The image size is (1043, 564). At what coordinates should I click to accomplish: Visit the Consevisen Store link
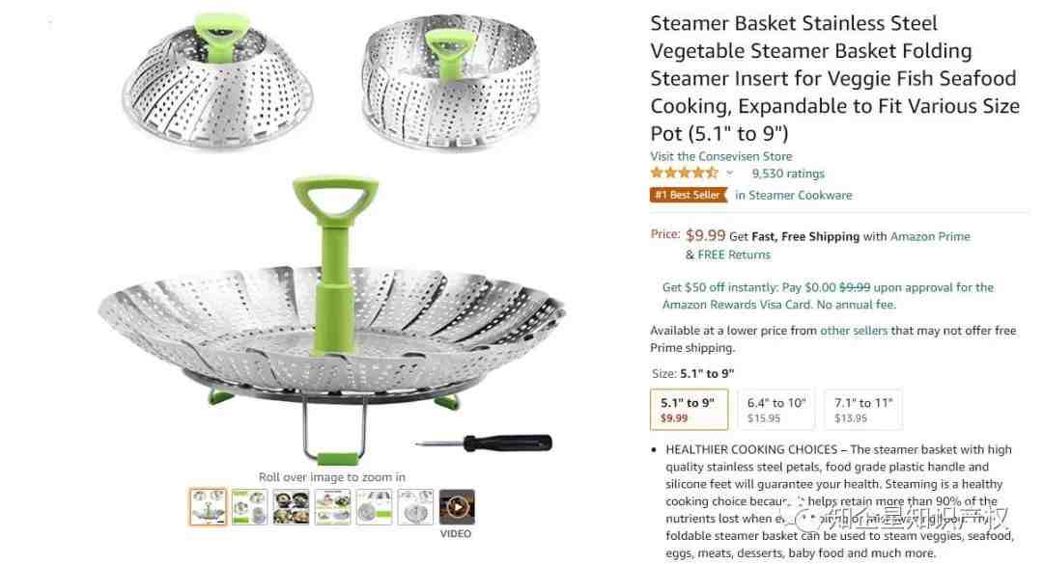(721, 156)
